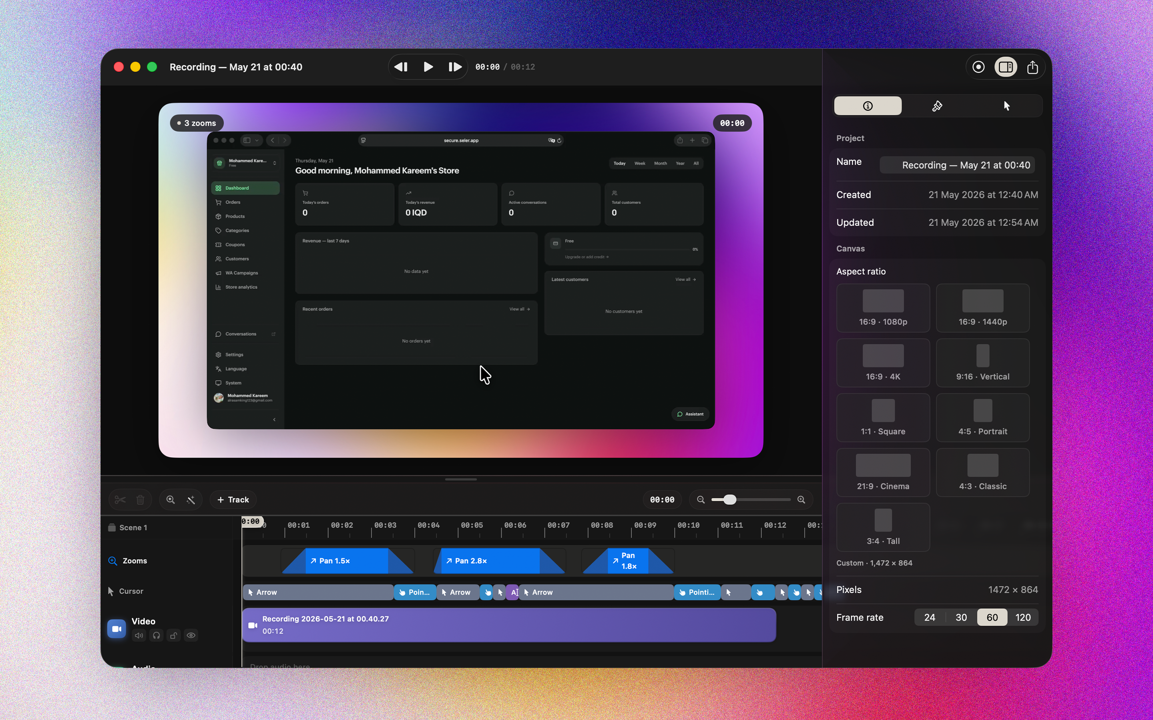Choose the 16:9 · 1440p aspect ratio
The height and width of the screenshot is (720, 1153).
coord(982,308)
